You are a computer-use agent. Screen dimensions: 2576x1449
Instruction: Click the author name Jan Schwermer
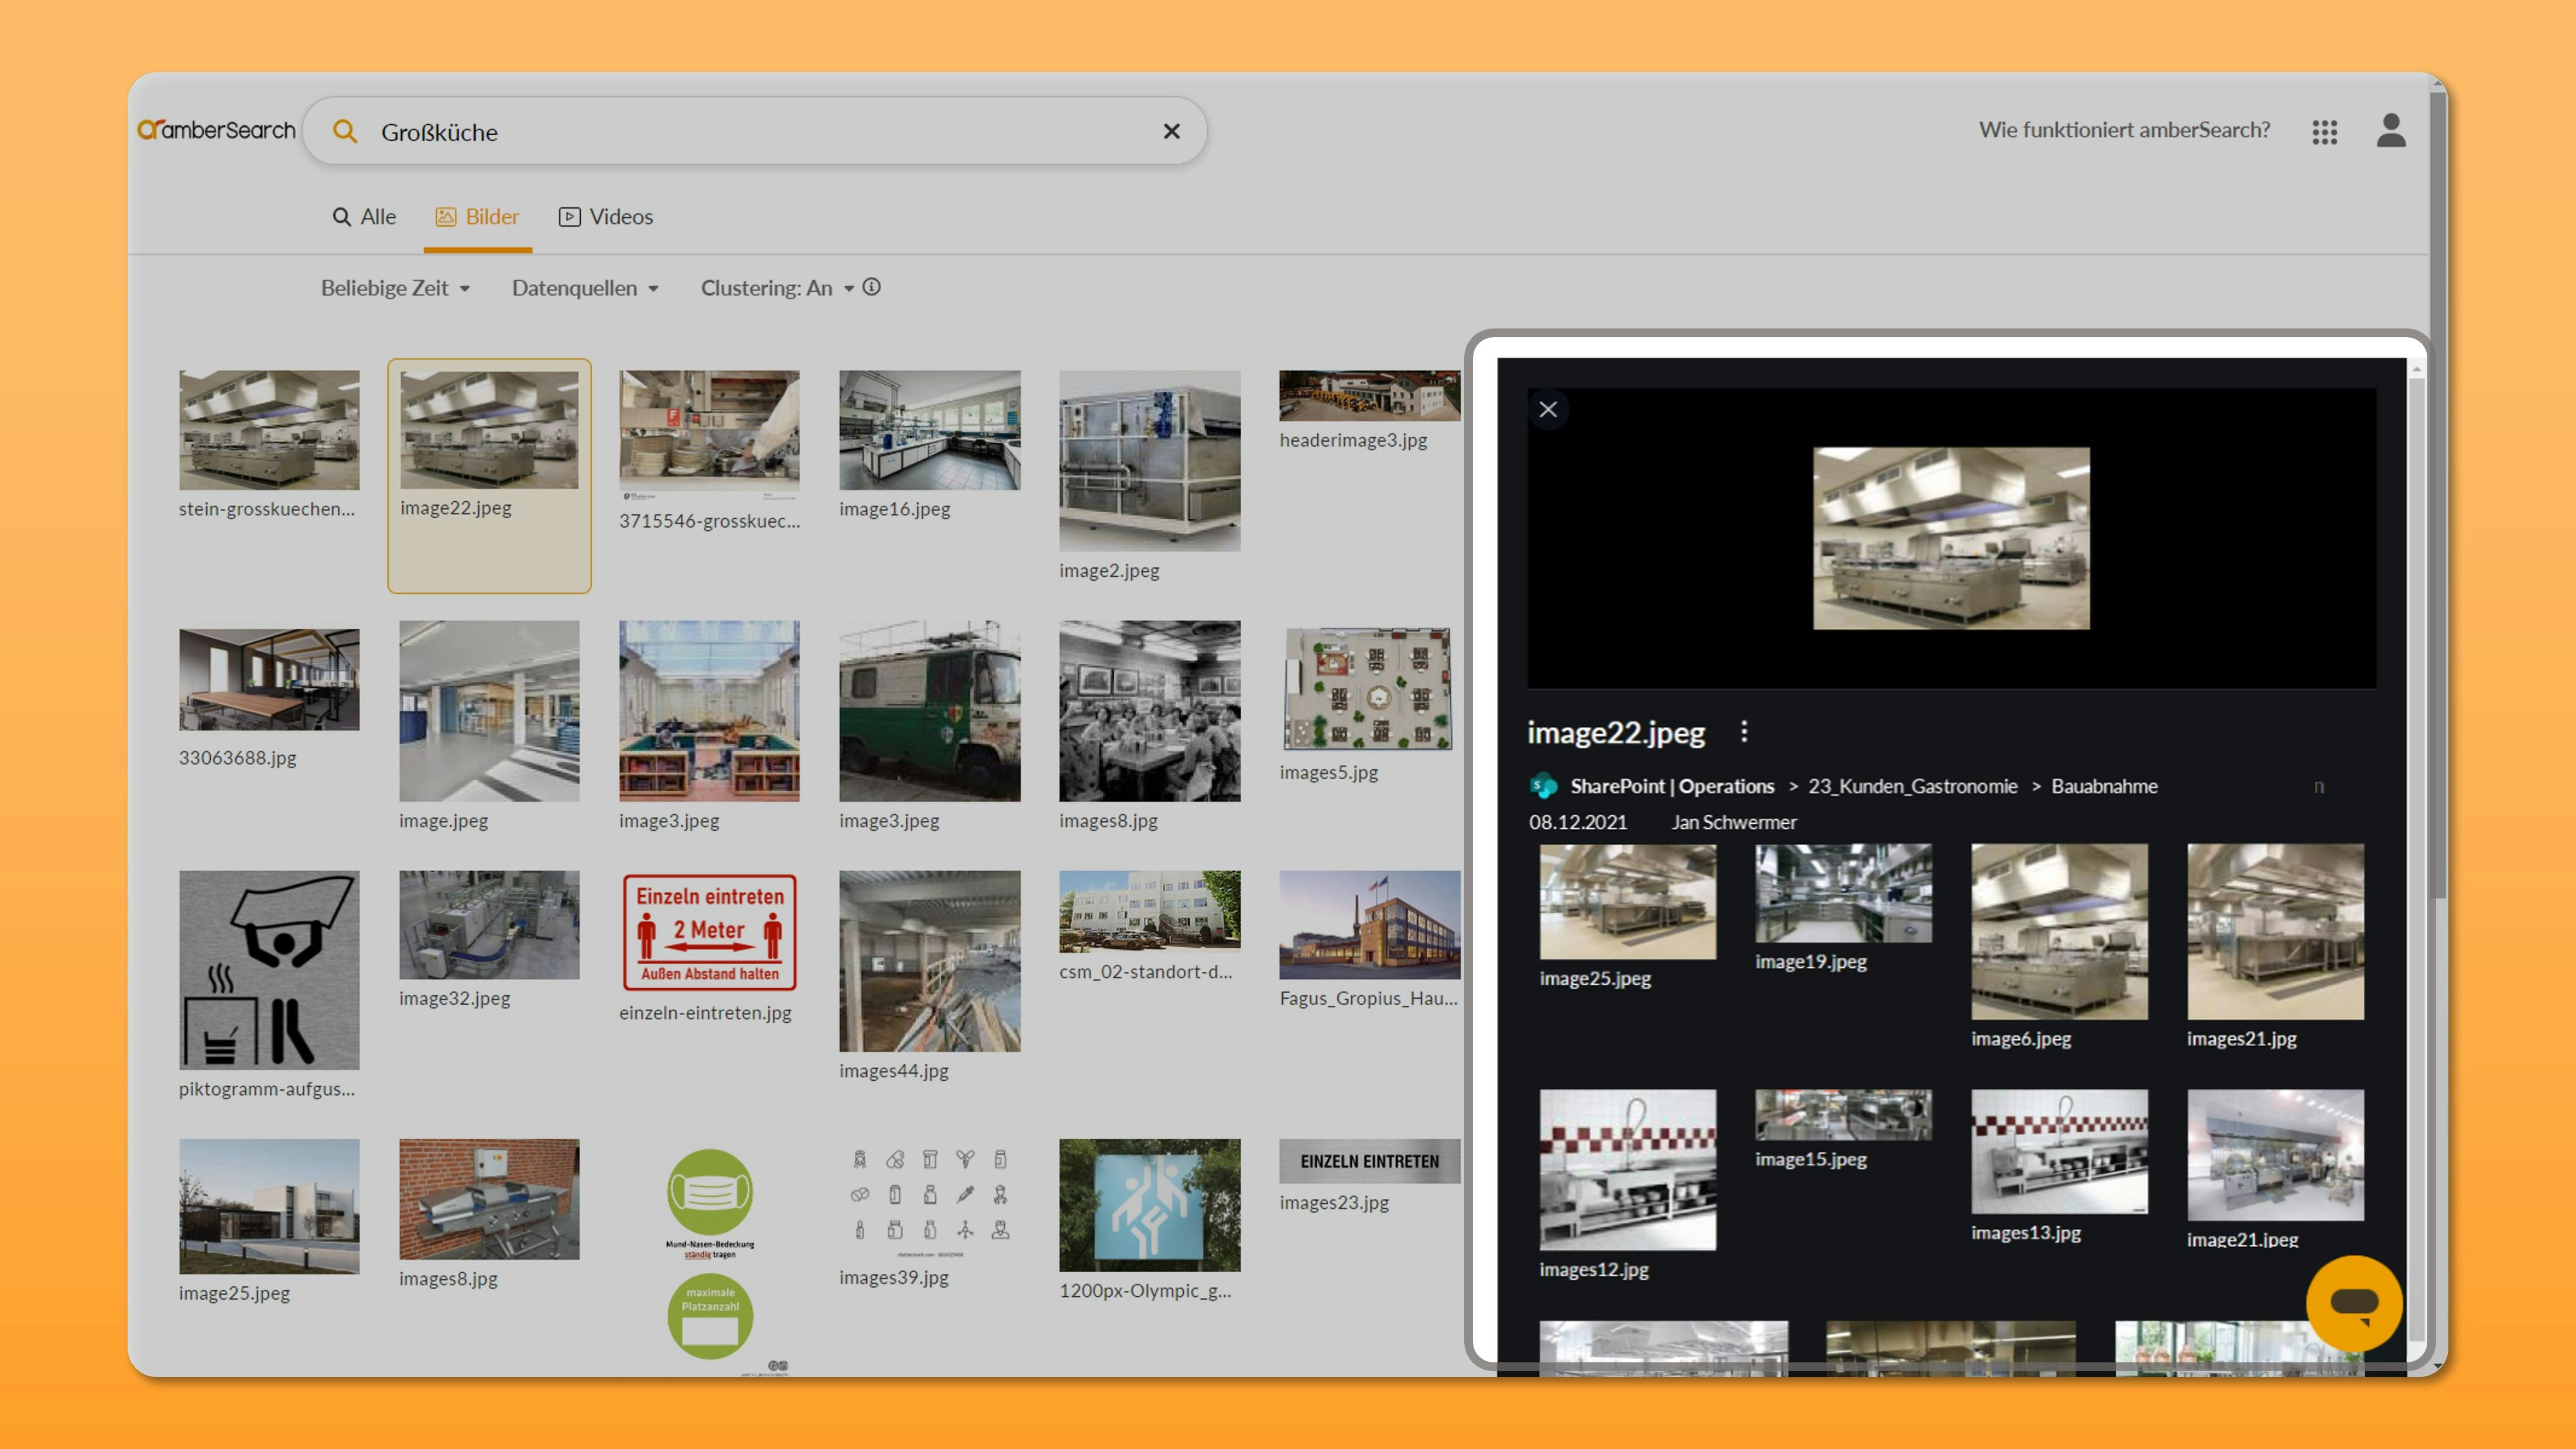click(x=1734, y=822)
